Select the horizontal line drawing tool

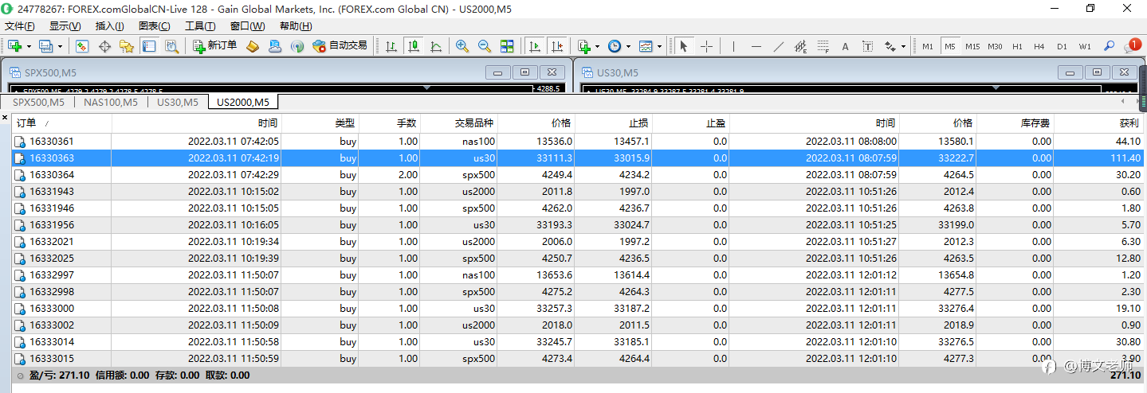tap(756, 46)
